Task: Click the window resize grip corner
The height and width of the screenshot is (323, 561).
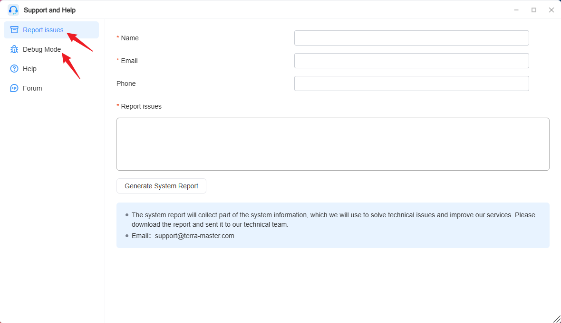Action: pyautogui.click(x=557, y=319)
